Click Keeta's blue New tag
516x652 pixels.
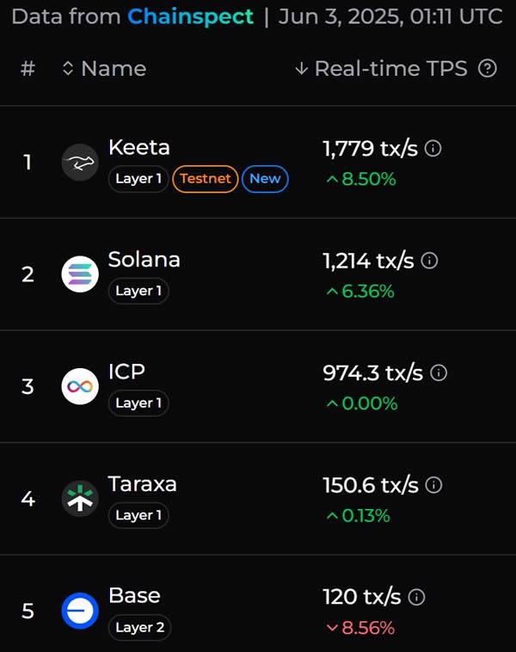(x=265, y=179)
